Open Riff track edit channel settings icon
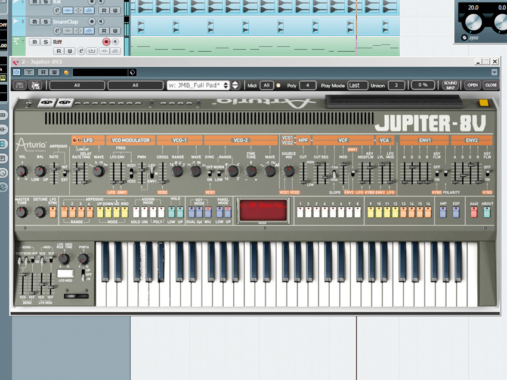507x380 pixels. pyautogui.click(x=81, y=51)
